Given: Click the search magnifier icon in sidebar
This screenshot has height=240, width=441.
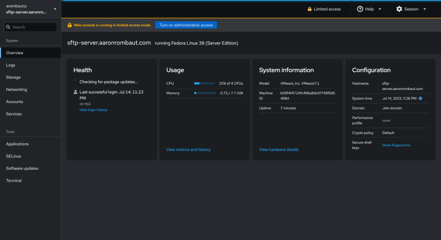Looking at the screenshot, I should pyautogui.click(x=8, y=27).
